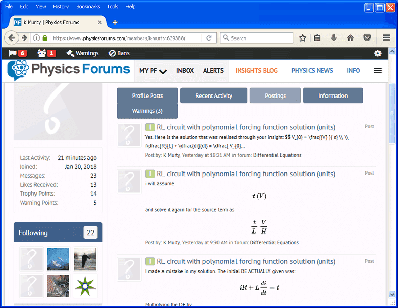Image resolution: width=398 pixels, height=308 pixels.
Task: Click the Firefox bookmark star icon
Action: pyautogui.click(x=303, y=38)
